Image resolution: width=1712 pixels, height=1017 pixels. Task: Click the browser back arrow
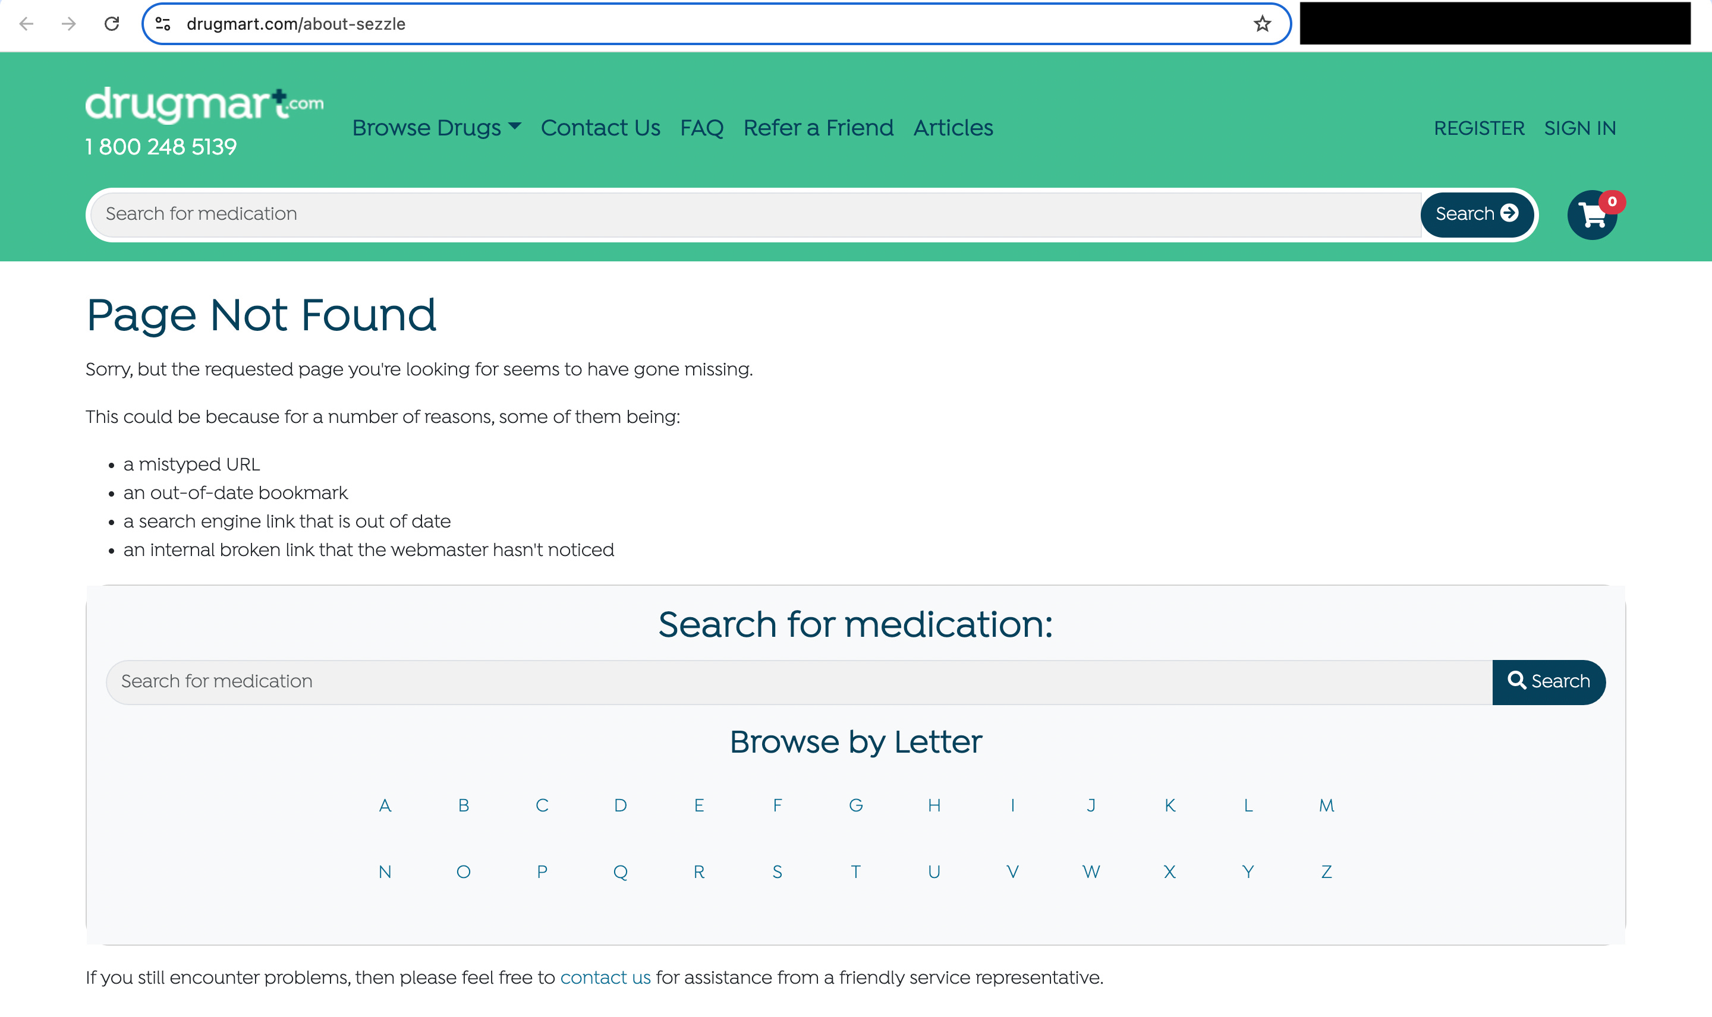click(26, 24)
